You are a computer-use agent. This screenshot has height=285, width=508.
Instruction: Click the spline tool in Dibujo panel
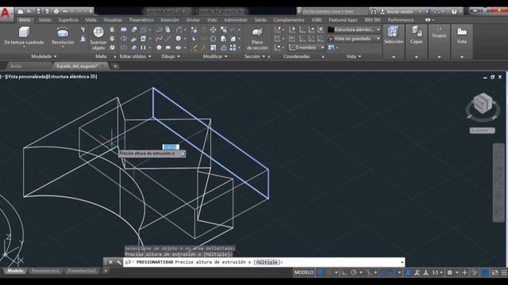coord(159,39)
